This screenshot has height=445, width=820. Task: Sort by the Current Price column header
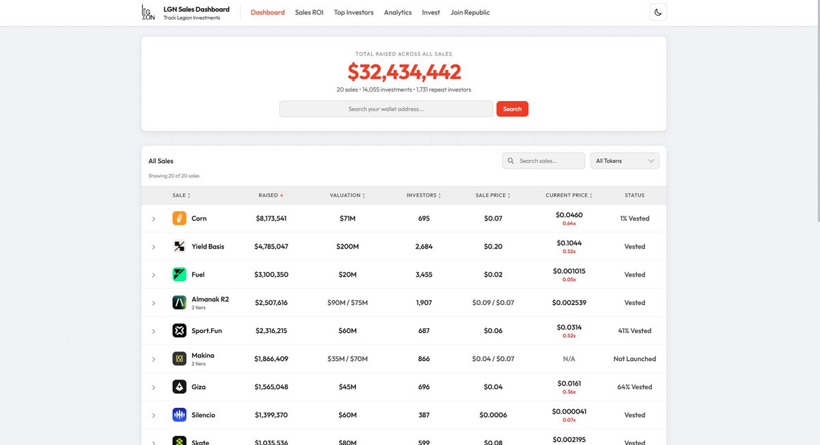[x=569, y=195]
